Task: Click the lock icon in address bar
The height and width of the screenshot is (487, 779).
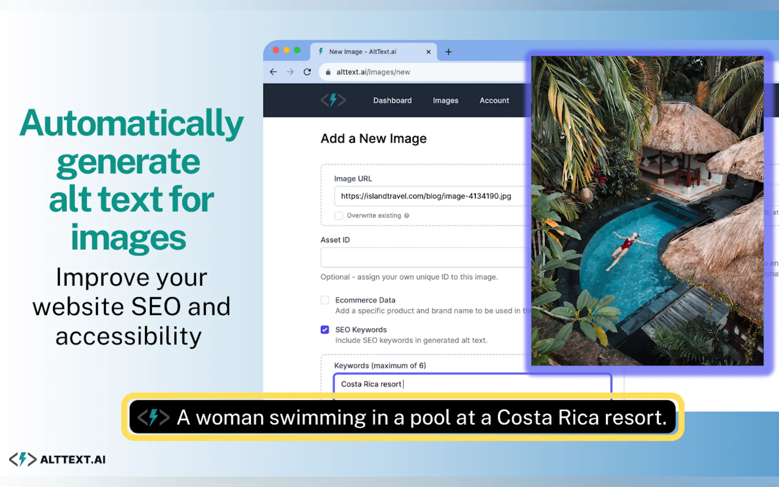Action: (x=328, y=72)
